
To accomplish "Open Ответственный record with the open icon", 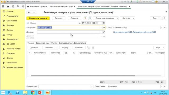I will tap(165, 86).
